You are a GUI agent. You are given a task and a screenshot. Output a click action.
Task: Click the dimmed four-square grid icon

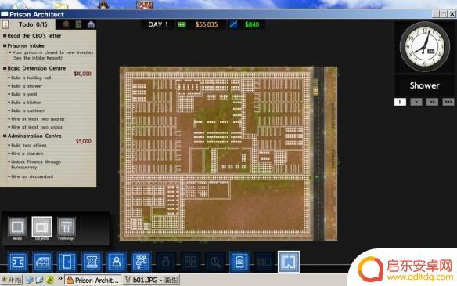191,262
